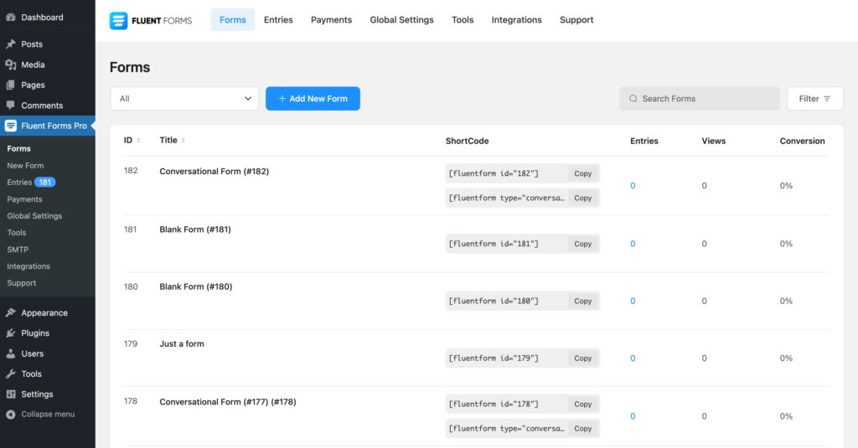Click the Settings icon in sidebar
Image resolution: width=858 pixels, height=448 pixels.
10,394
